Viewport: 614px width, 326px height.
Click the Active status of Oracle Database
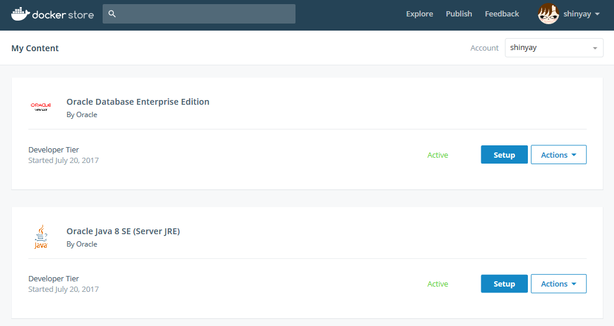coord(438,155)
